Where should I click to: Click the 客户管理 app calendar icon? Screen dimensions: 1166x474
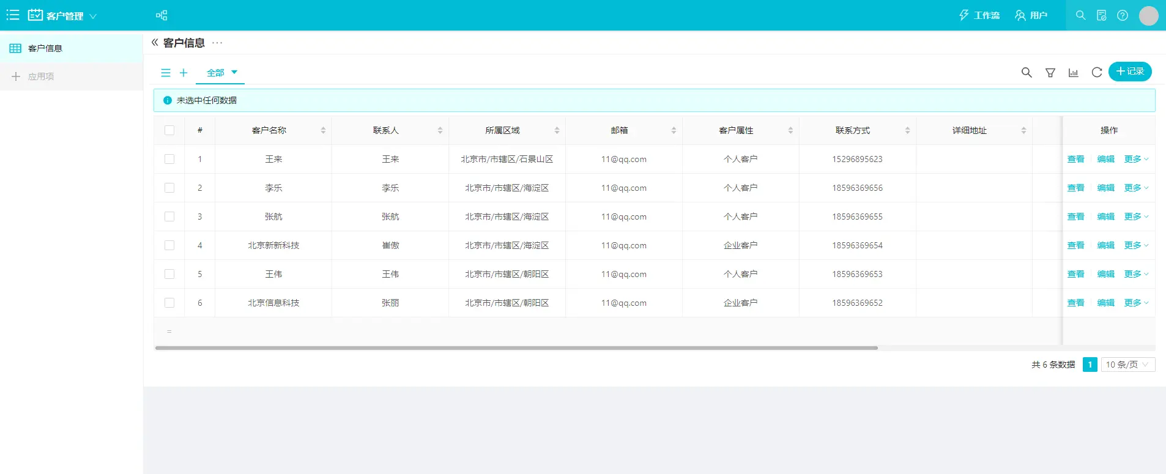tap(35, 15)
